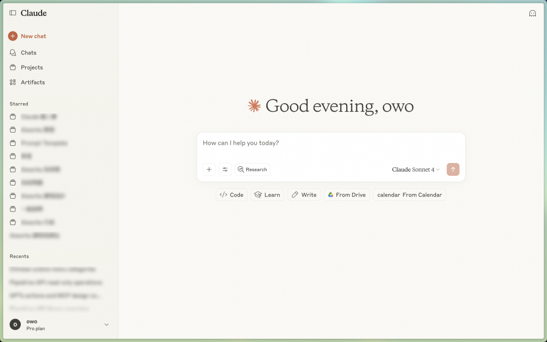Start an incognito chat with the ghost icon
Viewport: 547px width, 342px height.
click(533, 13)
